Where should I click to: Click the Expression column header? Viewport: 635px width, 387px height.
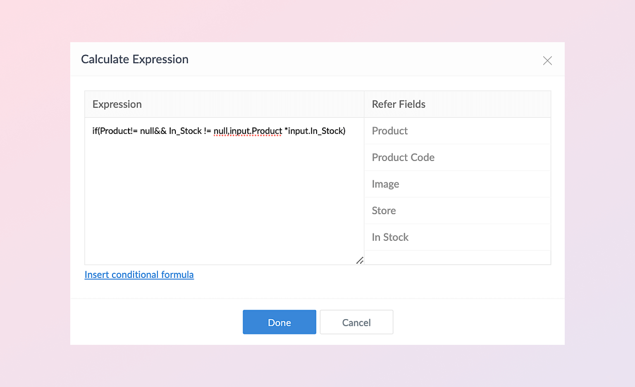117,104
